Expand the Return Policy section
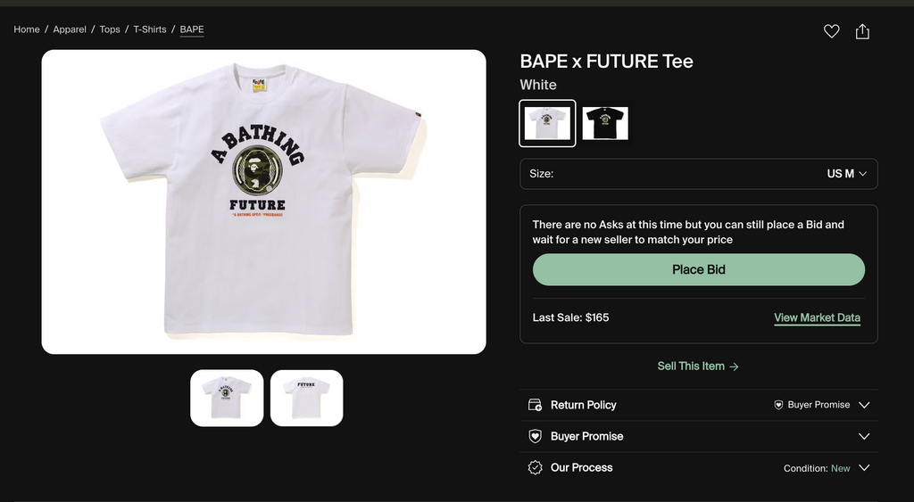This screenshot has width=914, height=502. (863, 405)
